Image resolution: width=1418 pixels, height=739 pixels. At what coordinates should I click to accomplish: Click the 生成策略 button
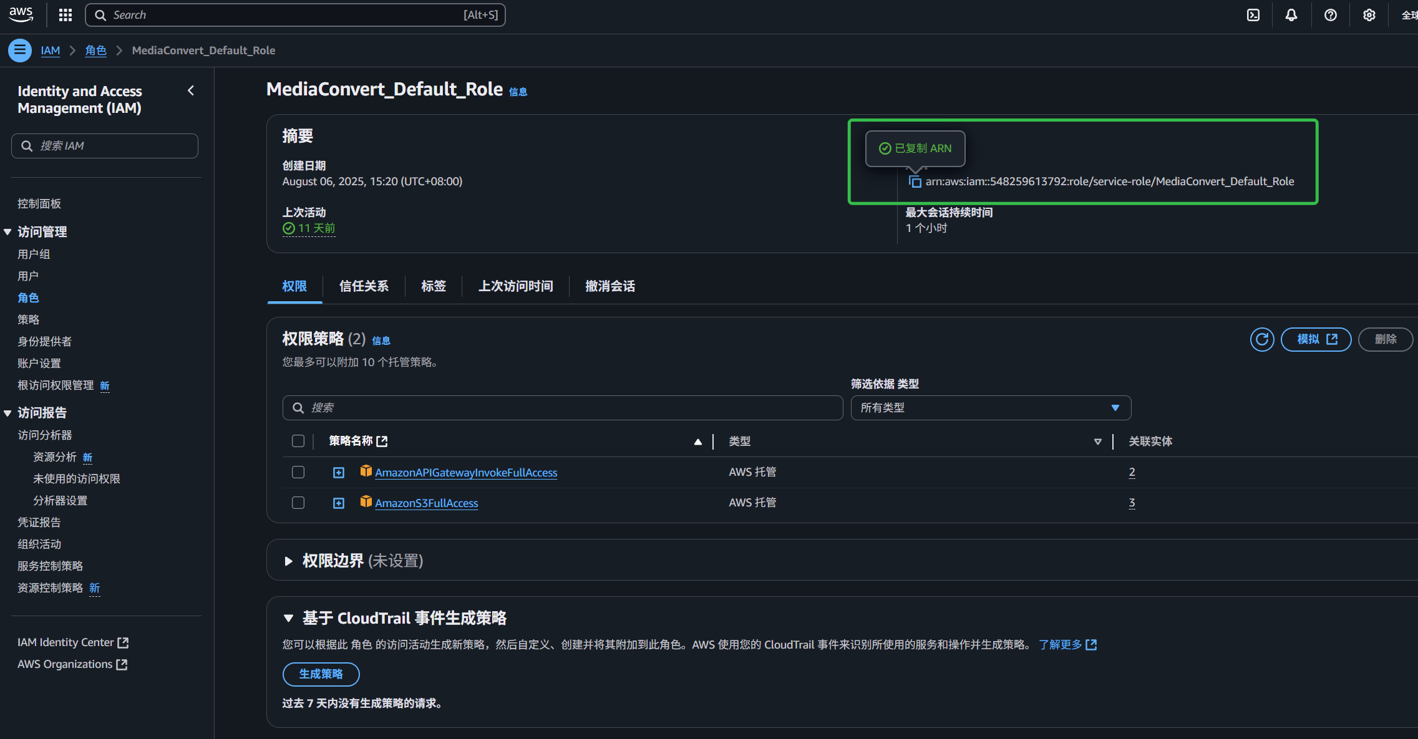(321, 674)
